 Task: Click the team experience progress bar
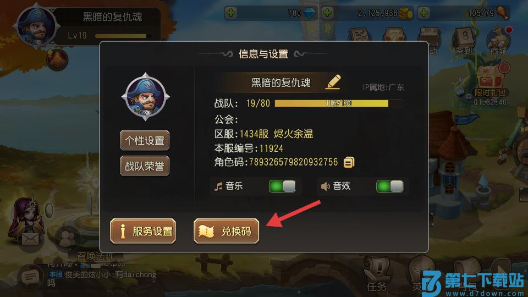(339, 103)
